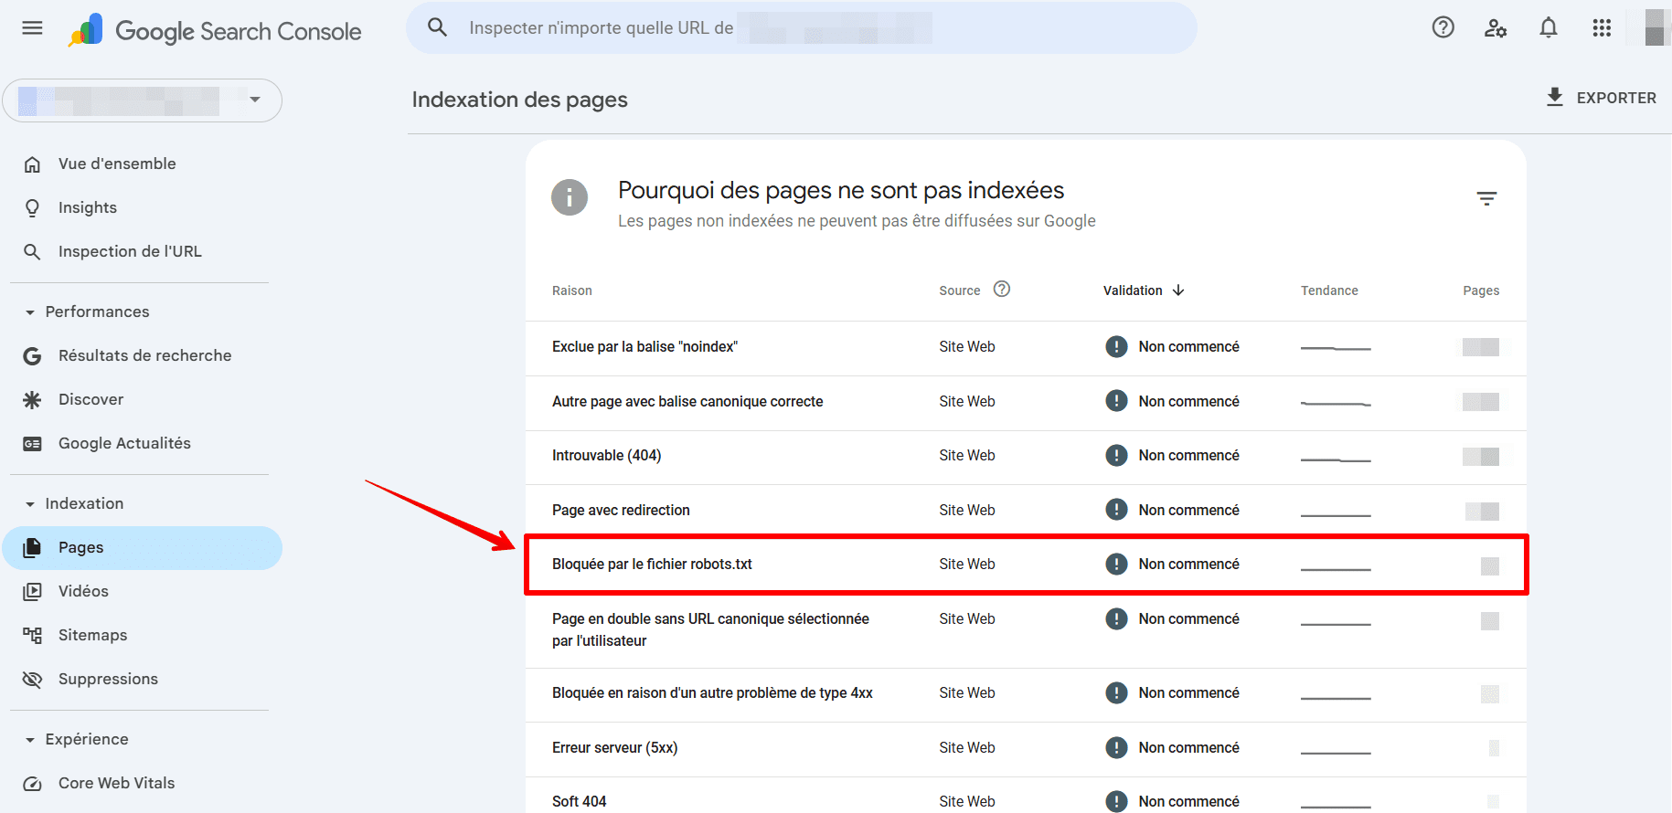Image resolution: width=1672 pixels, height=813 pixels.
Task: Click the Google Search Console logo
Action: [215, 31]
